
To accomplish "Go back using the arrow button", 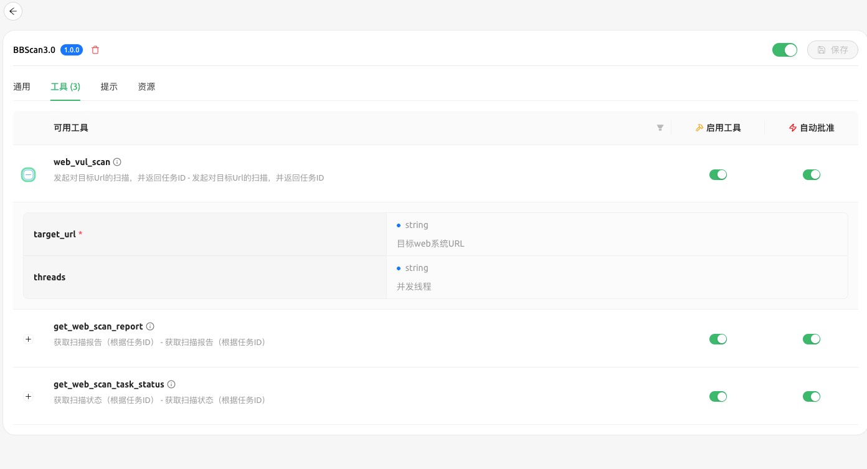I will point(13,11).
